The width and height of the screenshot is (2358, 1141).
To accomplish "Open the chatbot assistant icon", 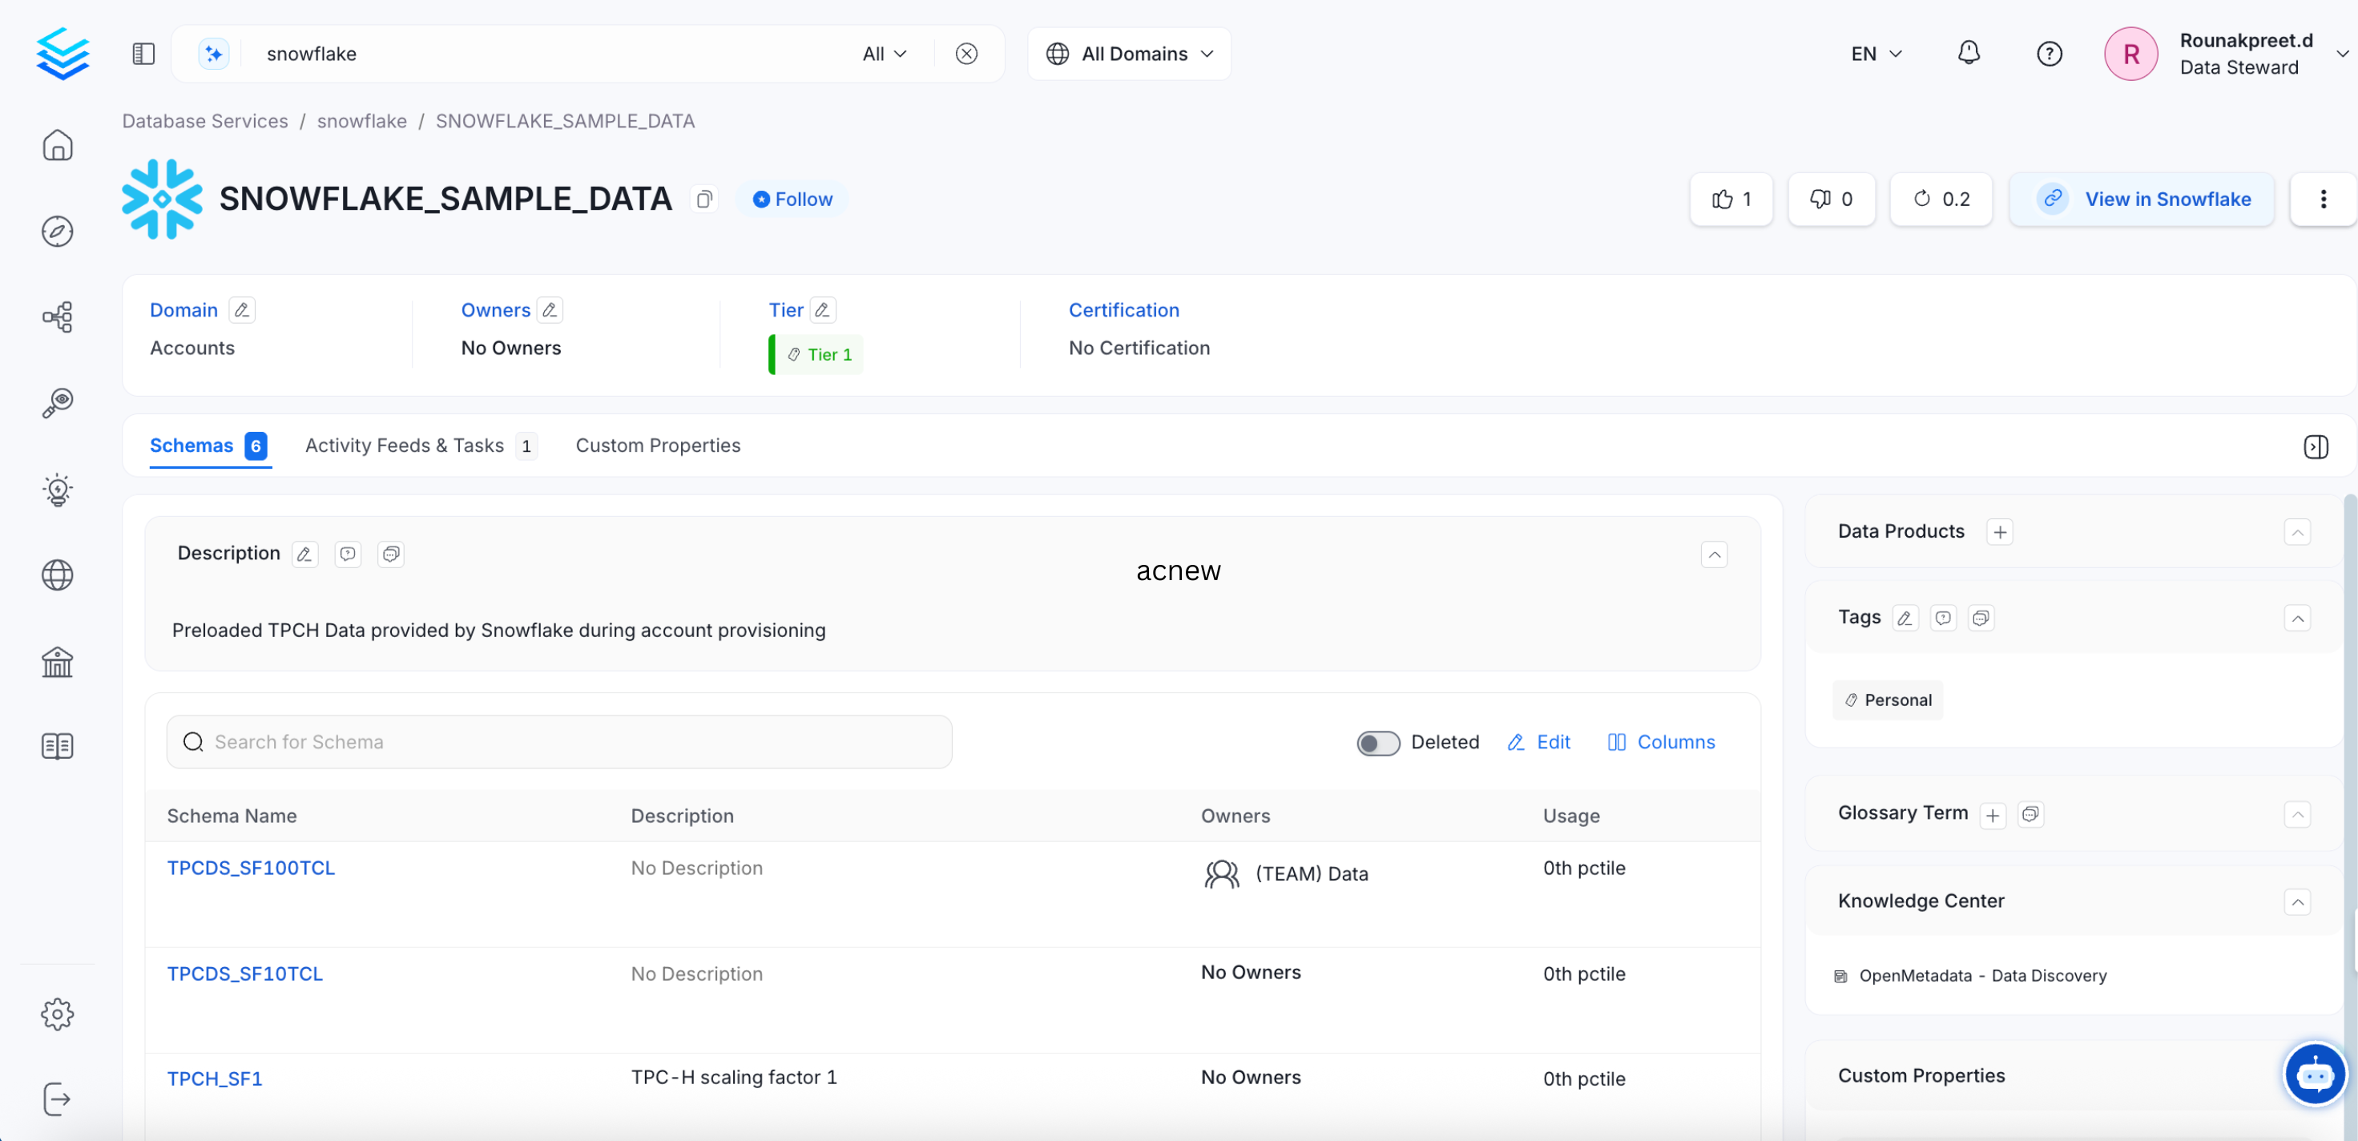I will (2314, 1073).
